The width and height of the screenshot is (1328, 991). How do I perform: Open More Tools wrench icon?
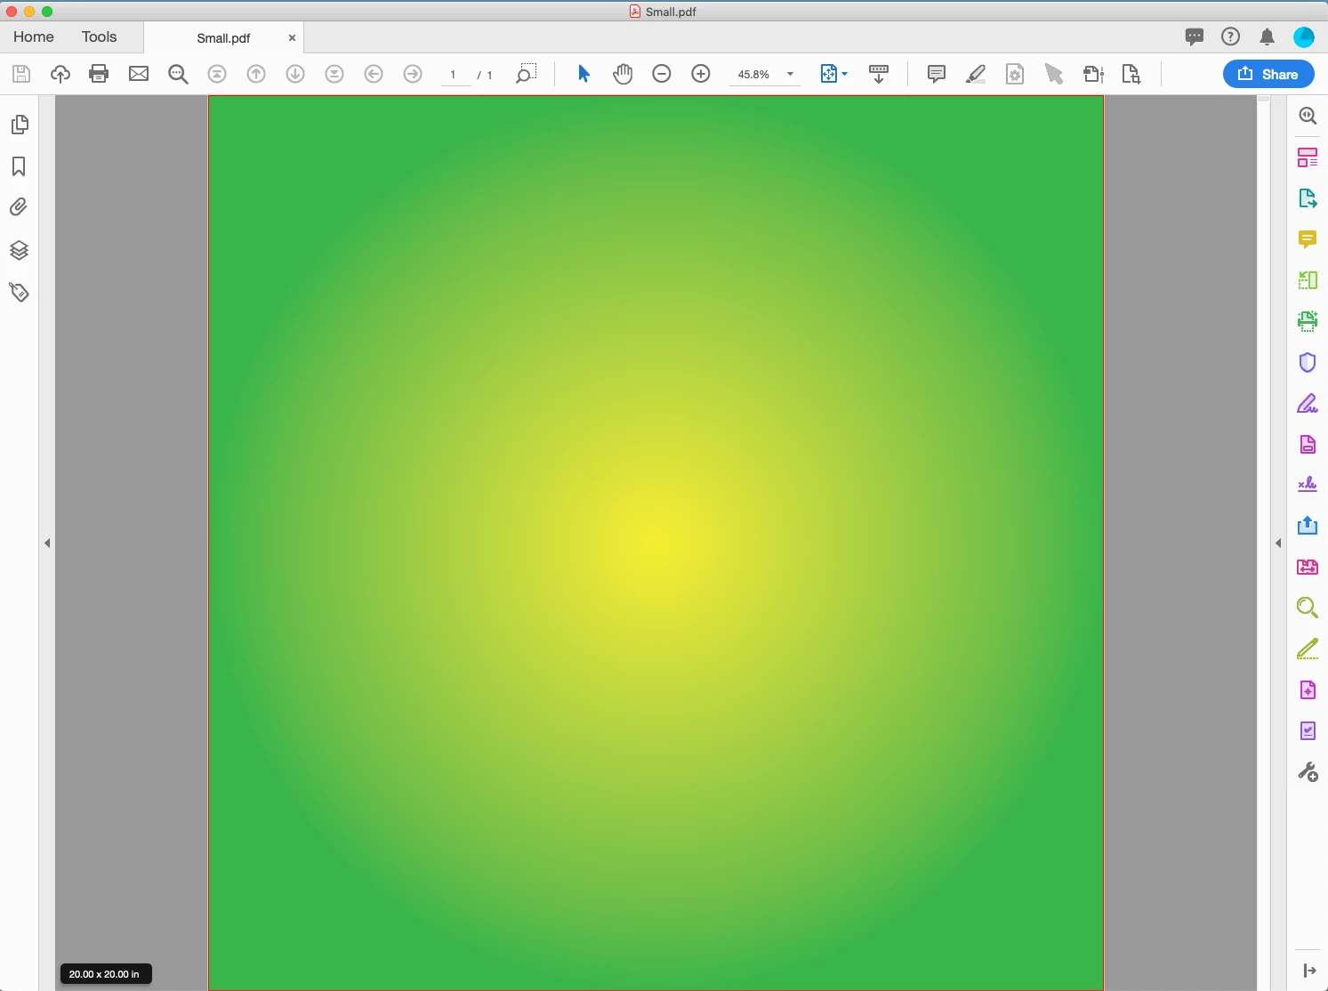click(1308, 772)
